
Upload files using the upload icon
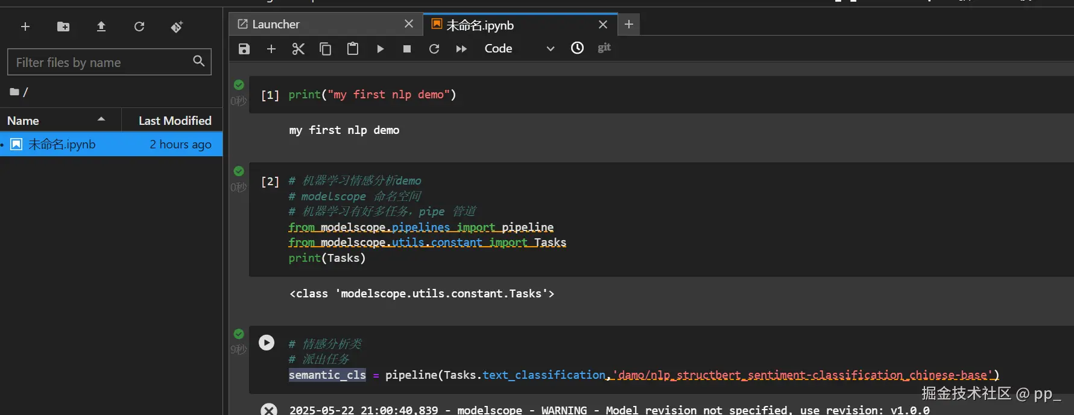click(101, 27)
